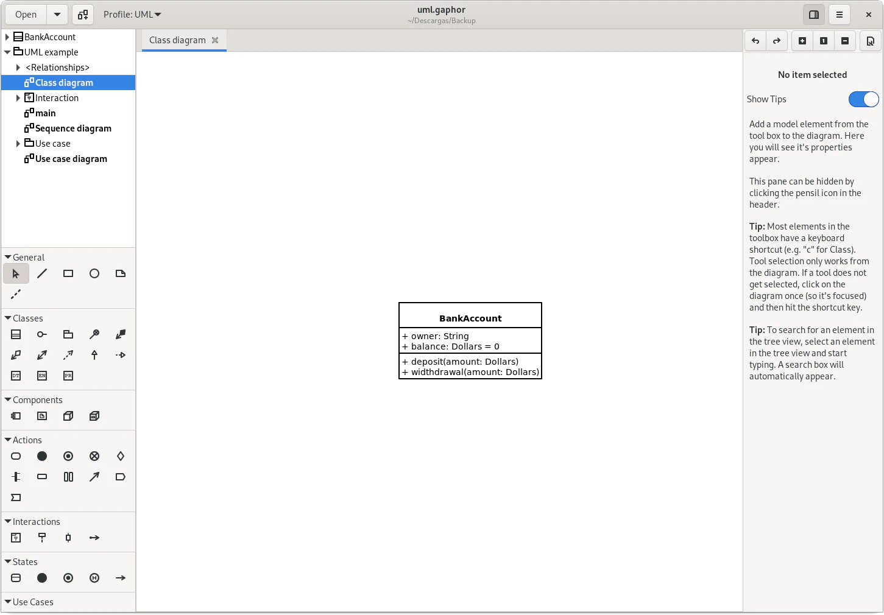Viewport: 884px width, 615px height.
Task: Select the BankAccount class on canvas
Action: [x=470, y=318]
